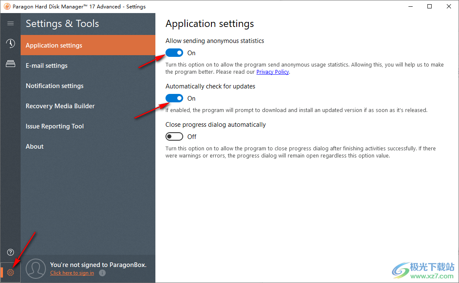
Task: Open Notification settings
Action: tap(88, 86)
